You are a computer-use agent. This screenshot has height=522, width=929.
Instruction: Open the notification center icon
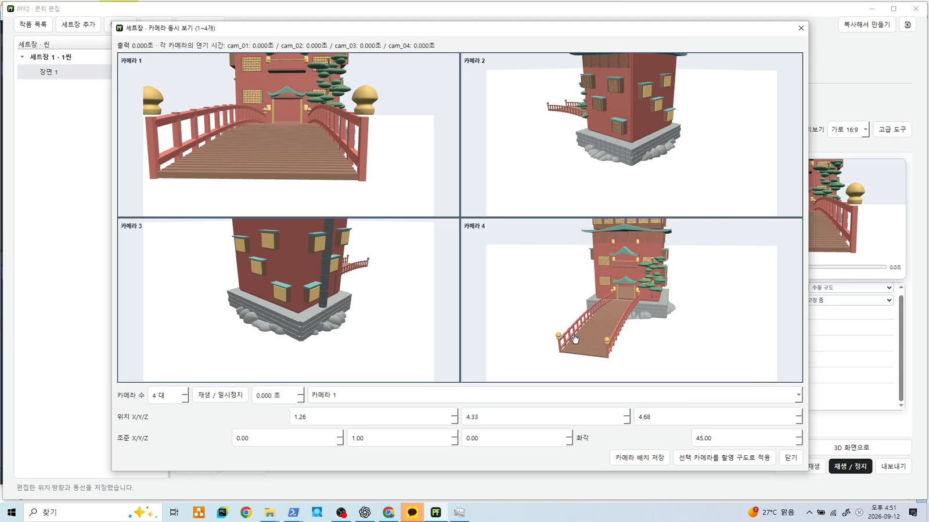pos(913,512)
